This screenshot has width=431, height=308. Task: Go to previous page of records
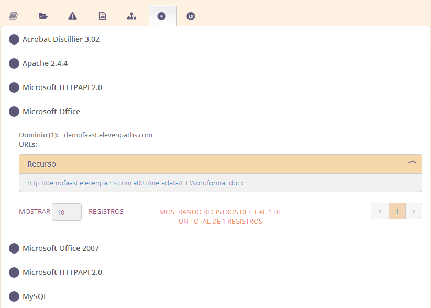click(380, 211)
